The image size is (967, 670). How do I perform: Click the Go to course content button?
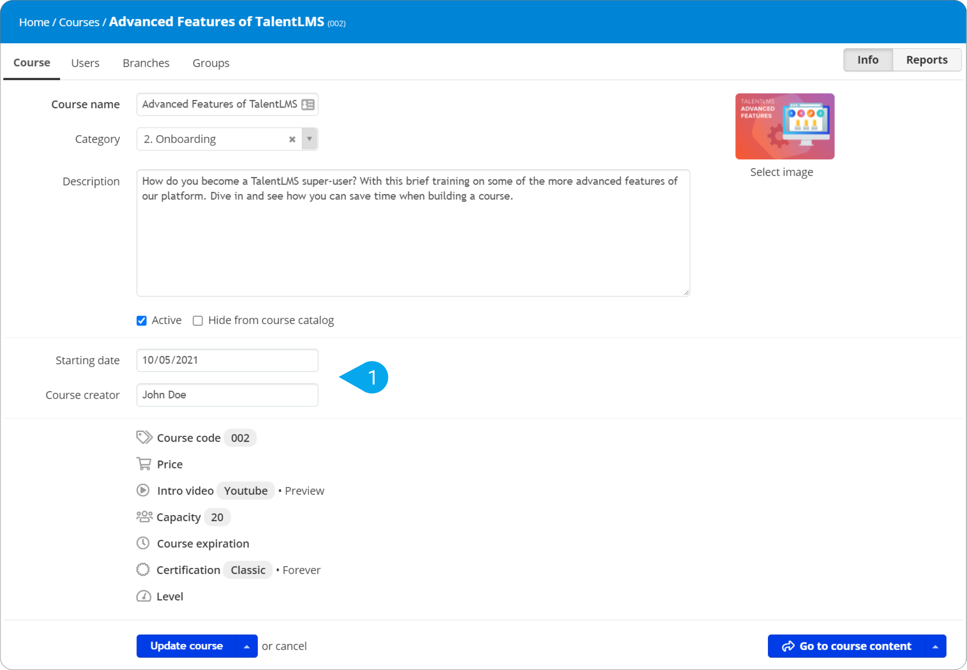pyautogui.click(x=846, y=646)
